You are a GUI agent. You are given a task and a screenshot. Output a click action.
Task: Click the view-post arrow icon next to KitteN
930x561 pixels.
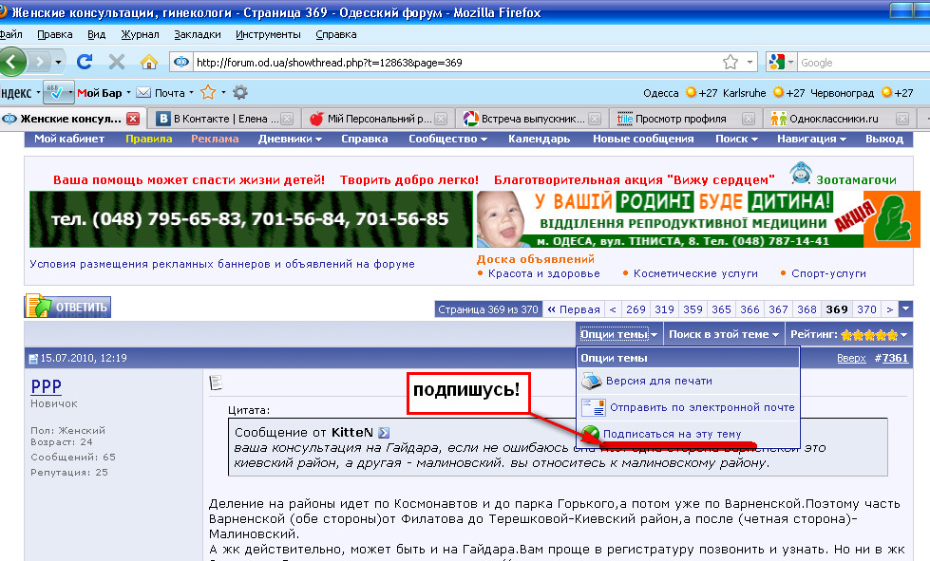[384, 432]
